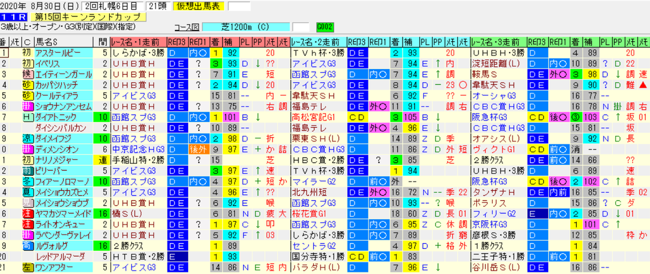This screenshot has width=650, height=274.
Task: Click the 間 column header
Action: (x=102, y=42)
